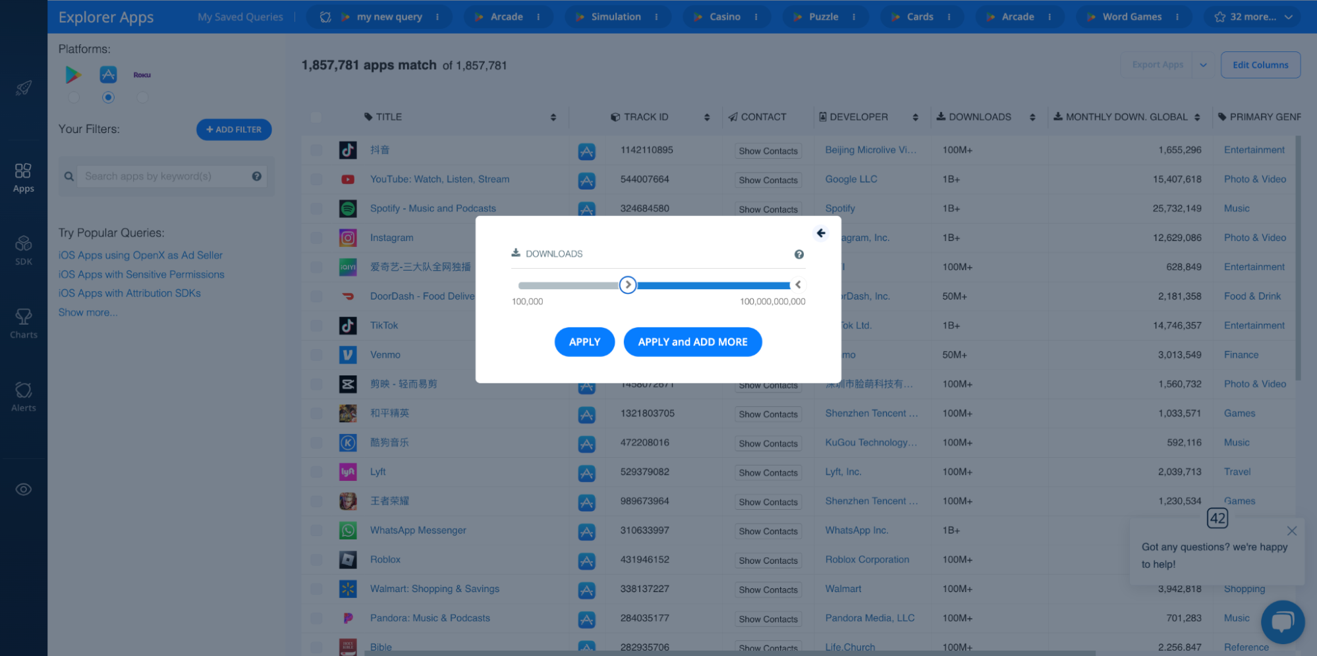Open the Charts section in the sidebar
The height and width of the screenshot is (656, 1317).
tap(24, 323)
